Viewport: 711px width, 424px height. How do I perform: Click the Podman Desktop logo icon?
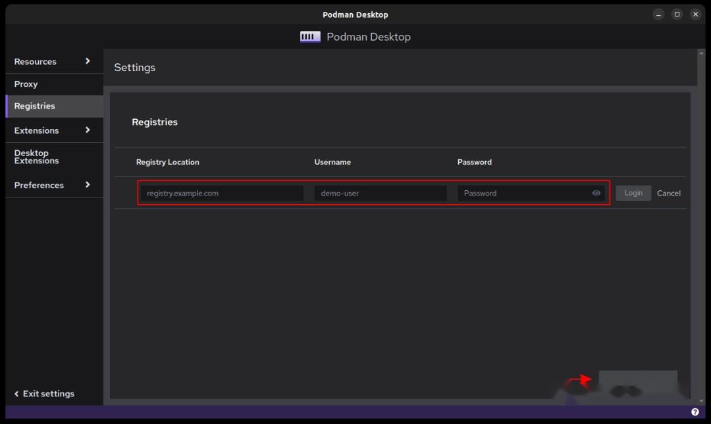pyautogui.click(x=309, y=37)
